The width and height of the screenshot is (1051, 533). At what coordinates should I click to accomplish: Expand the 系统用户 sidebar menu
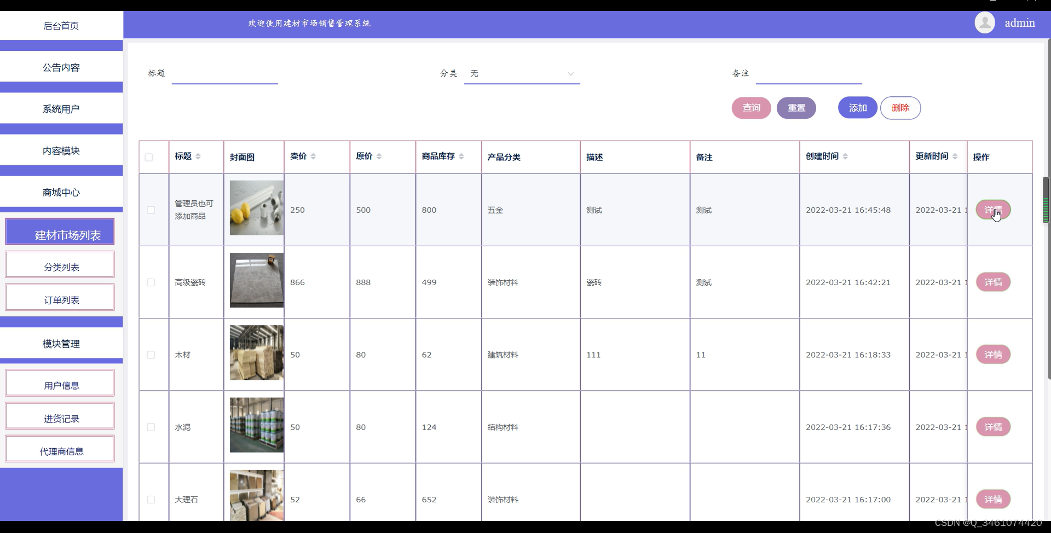pos(61,109)
